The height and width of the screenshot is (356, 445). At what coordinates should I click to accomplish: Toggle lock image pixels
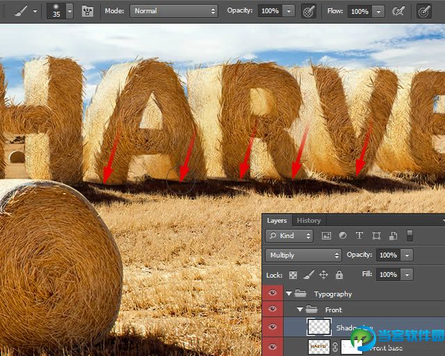click(308, 275)
